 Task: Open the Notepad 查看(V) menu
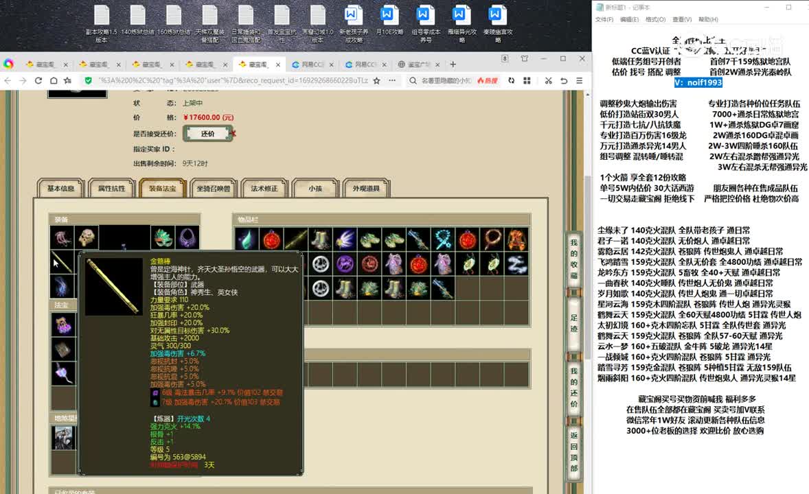[x=681, y=19]
